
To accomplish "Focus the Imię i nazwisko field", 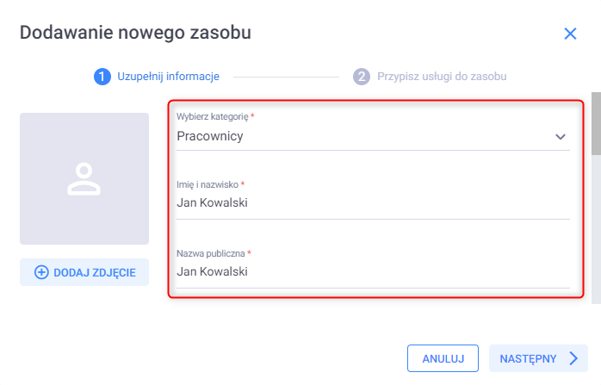I will [372, 204].
